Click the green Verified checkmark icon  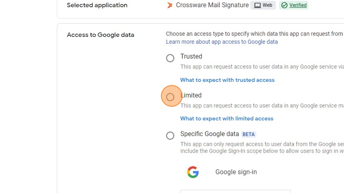pos(284,5)
